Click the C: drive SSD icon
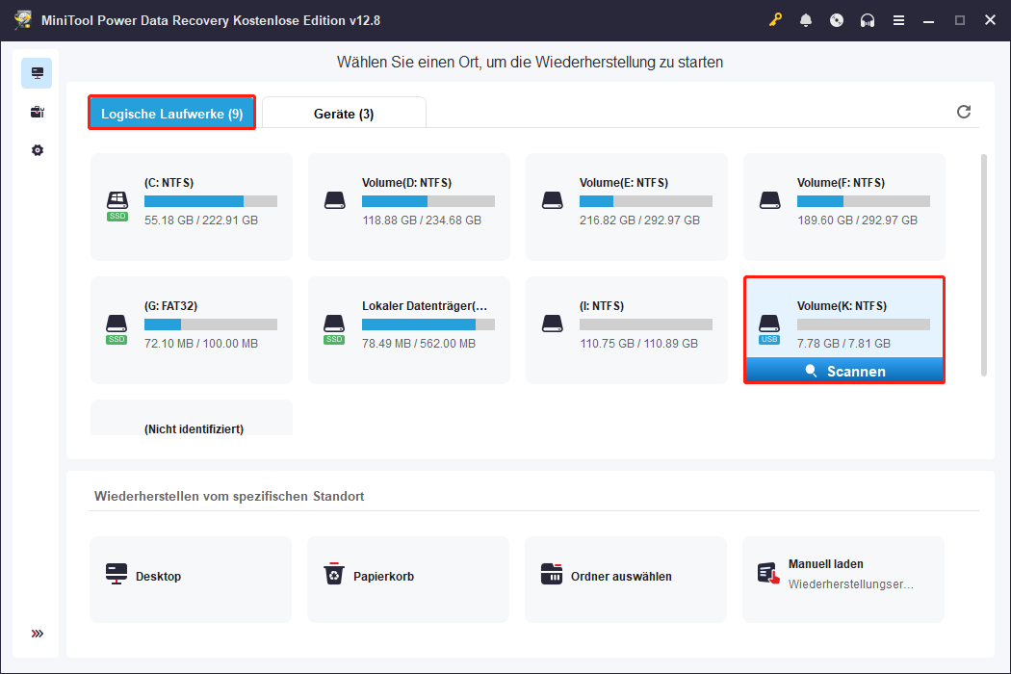1011x674 pixels. pos(117,206)
